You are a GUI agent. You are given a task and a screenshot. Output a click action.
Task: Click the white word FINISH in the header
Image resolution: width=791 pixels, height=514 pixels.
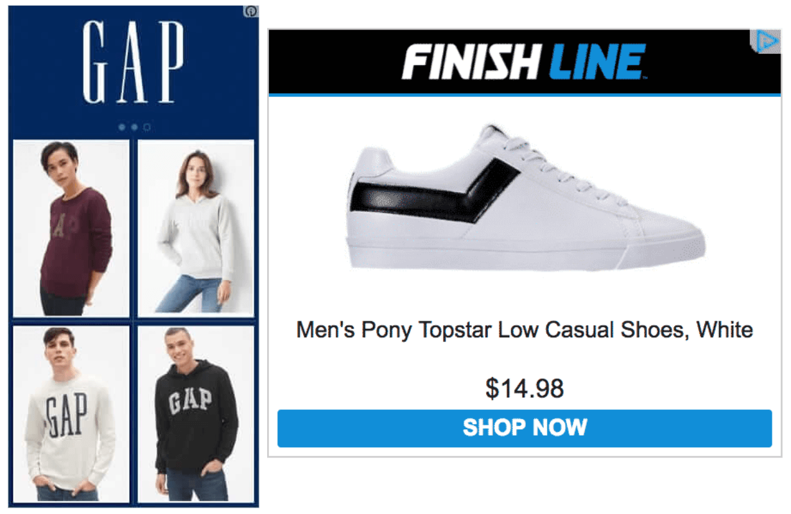[473, 62]
